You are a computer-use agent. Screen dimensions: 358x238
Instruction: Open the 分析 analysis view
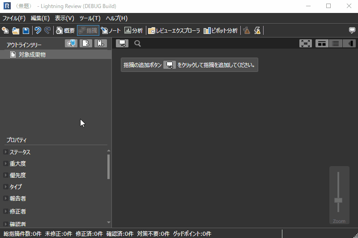tap(133, 30)
